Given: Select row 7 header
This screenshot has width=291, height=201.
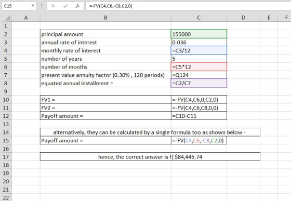Looking at the screenshot, I should (x=6, y=75).
